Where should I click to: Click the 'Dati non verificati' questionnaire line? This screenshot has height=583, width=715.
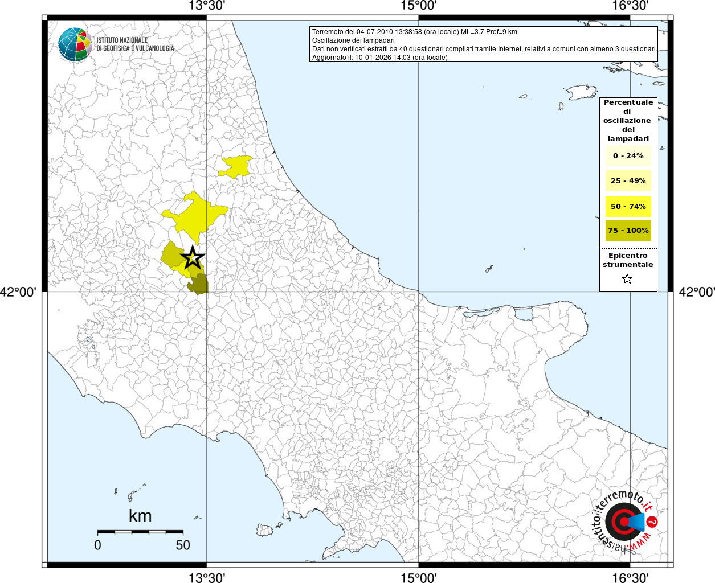484,49
